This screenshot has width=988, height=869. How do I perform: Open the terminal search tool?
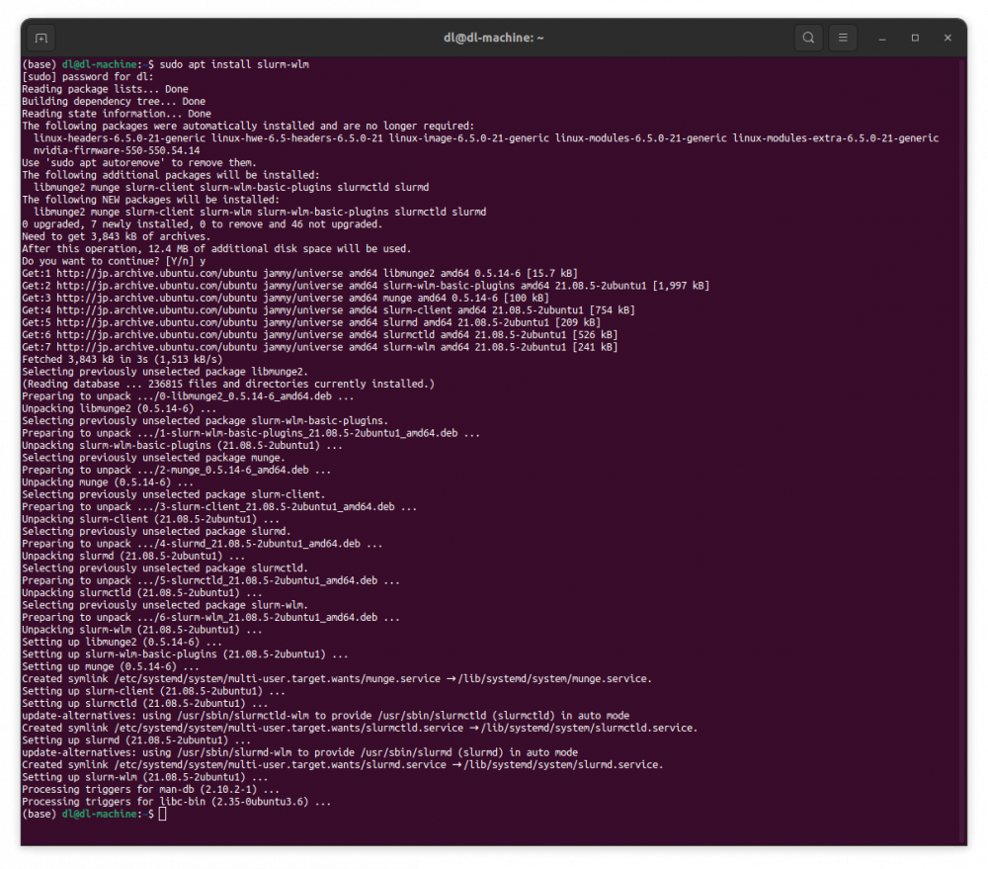click(x=808, y=38)
